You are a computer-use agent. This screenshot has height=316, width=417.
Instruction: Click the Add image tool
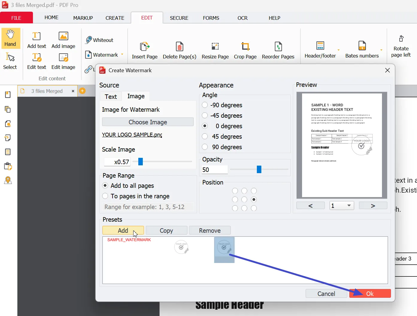[x=63, y=40]
